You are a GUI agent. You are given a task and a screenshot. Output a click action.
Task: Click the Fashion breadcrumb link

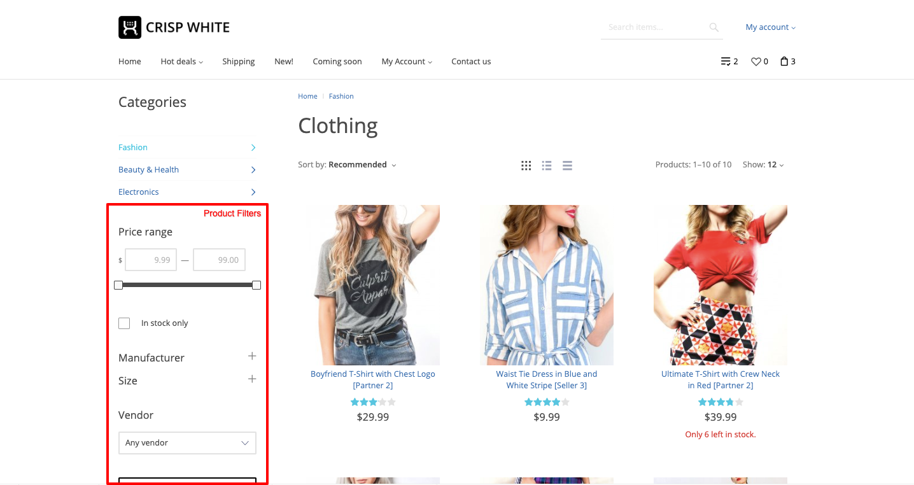[341, 96]
